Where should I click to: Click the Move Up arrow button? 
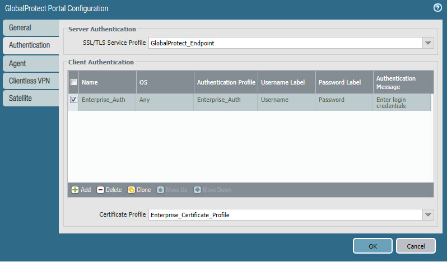(x=161, y=190)
